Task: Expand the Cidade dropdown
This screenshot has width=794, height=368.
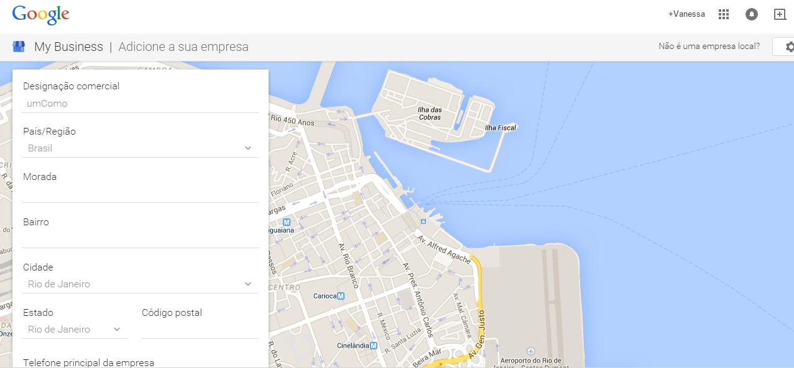Action: (141, 284)
